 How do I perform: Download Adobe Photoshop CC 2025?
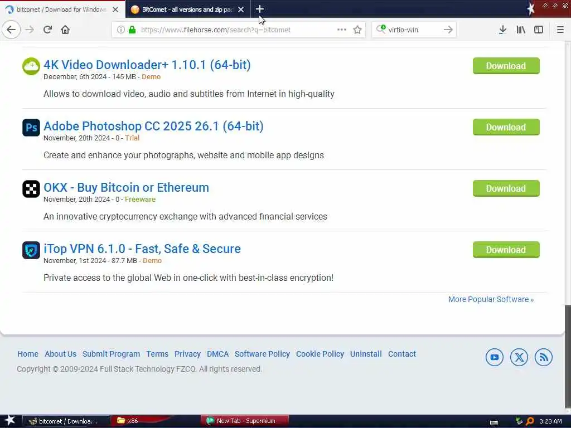(506, 127)
